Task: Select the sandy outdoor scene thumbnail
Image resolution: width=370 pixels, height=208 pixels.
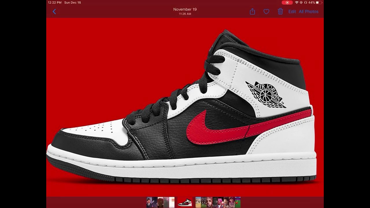Action: click(x=198, y=202)
